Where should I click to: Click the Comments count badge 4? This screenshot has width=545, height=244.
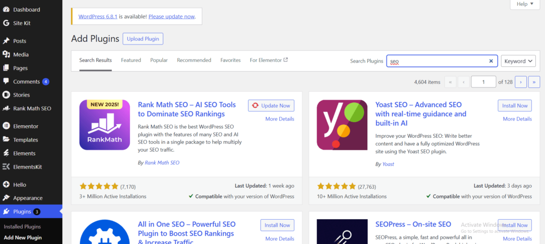[46, 82]
